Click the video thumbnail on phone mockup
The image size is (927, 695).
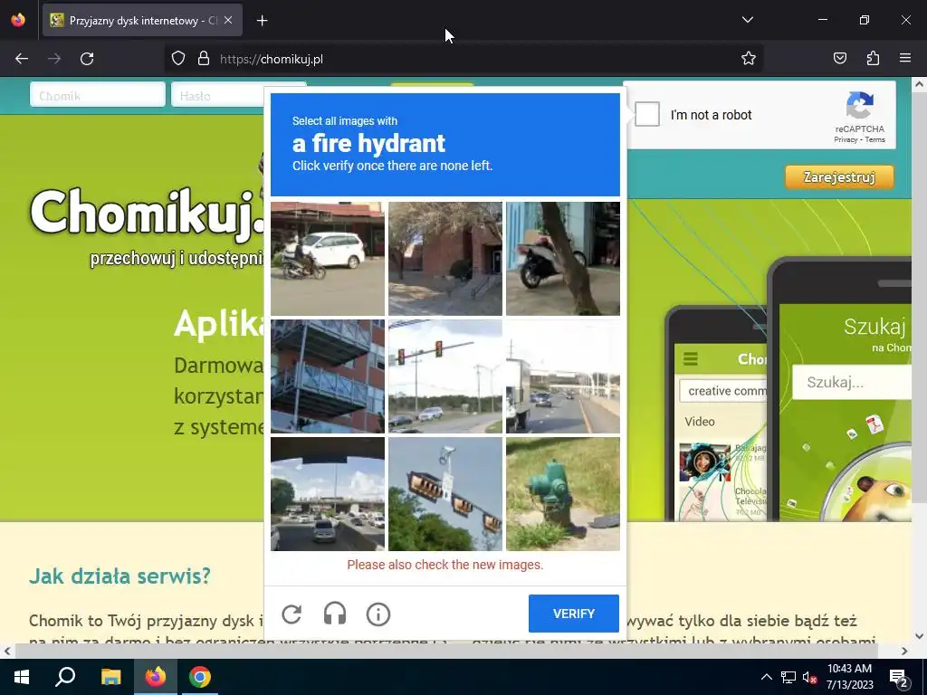click(x=704, y=462)
